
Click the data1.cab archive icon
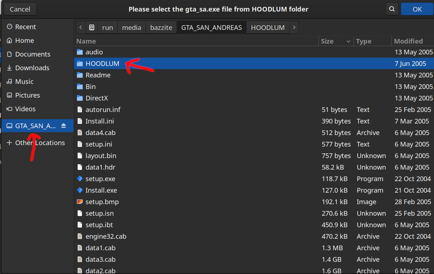(80, 248)
